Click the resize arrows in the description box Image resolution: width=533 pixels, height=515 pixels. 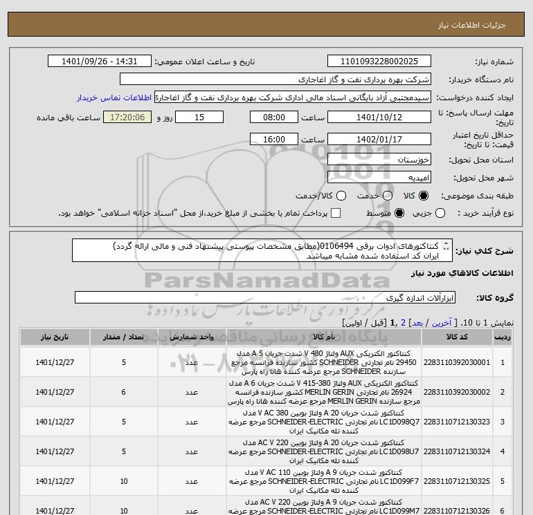(x=446, y=246)
